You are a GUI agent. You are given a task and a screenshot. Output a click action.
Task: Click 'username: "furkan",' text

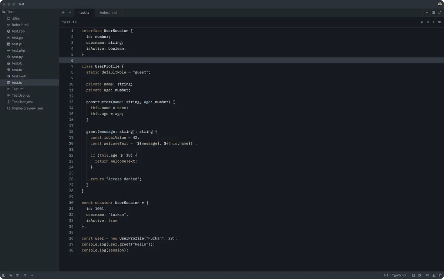coord(107,215)
